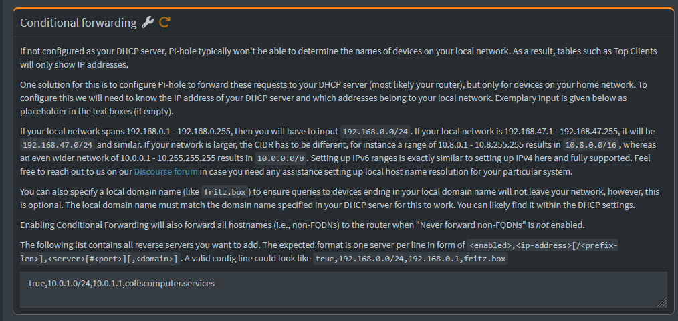
Task: Click the example config line ending with fritz.box
Action: (x=411, y=259)
